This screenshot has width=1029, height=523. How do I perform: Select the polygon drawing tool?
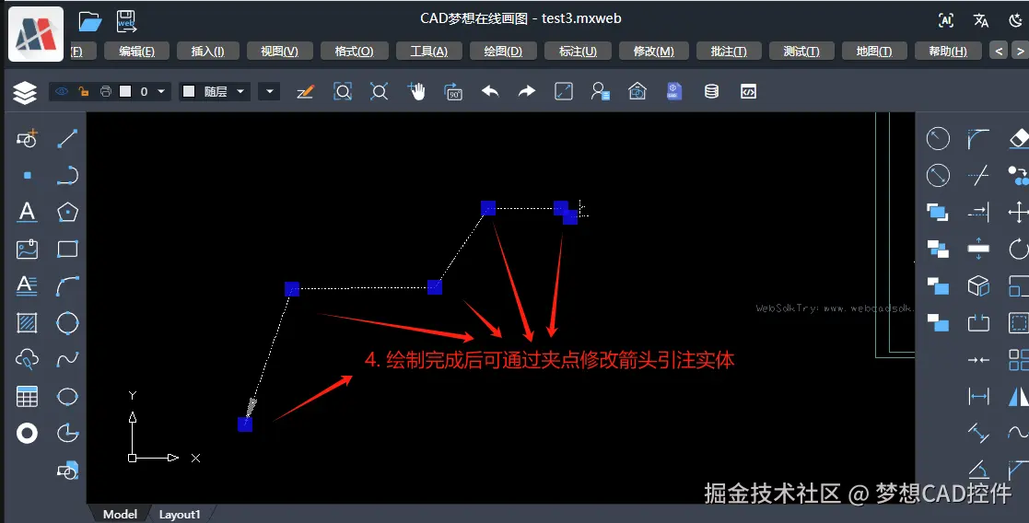[x=67, y=212]
